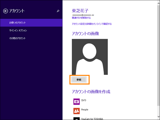
Task: Click the vertical scrollbar thumb
Action: [158, 55]
